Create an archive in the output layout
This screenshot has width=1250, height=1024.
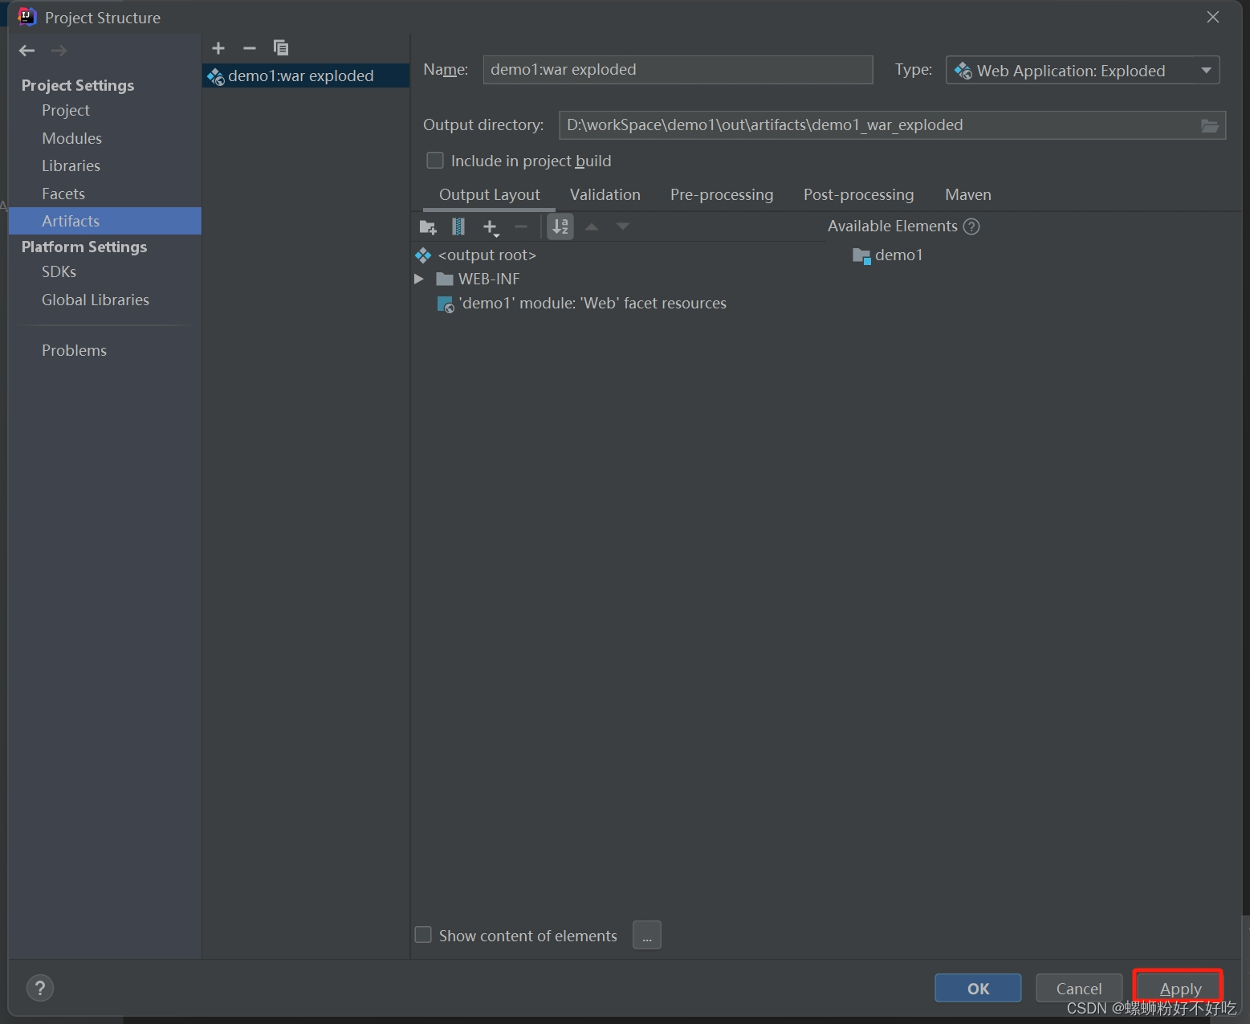(x=458, y=227)
